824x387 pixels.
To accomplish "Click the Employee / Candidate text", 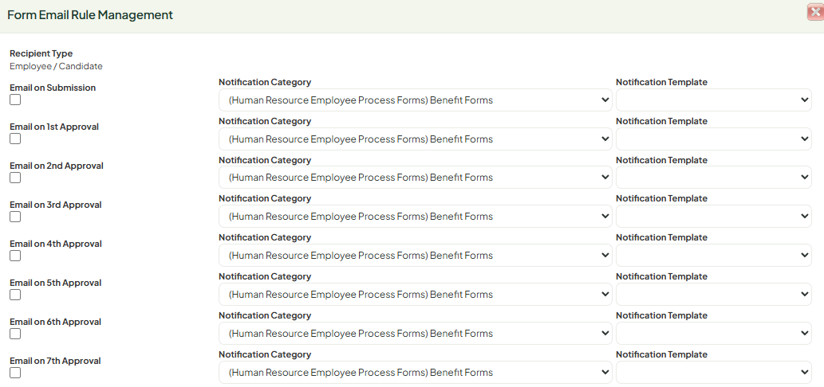I will pos(56,67).
